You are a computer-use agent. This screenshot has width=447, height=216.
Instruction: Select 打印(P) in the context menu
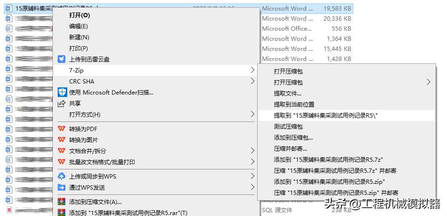tap(78, 48)
